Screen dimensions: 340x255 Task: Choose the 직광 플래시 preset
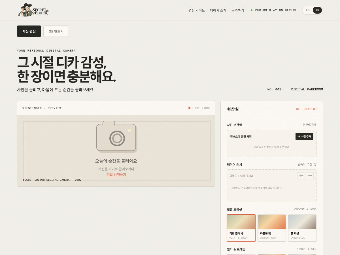coord(241,228)
